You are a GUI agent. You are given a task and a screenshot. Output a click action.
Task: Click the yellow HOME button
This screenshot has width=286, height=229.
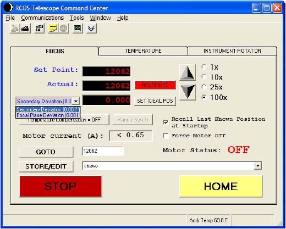221,187
